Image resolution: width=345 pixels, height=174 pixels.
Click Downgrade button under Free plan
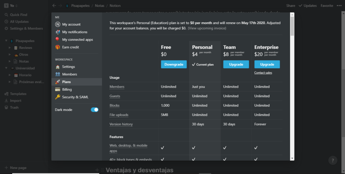click(174, 64)
